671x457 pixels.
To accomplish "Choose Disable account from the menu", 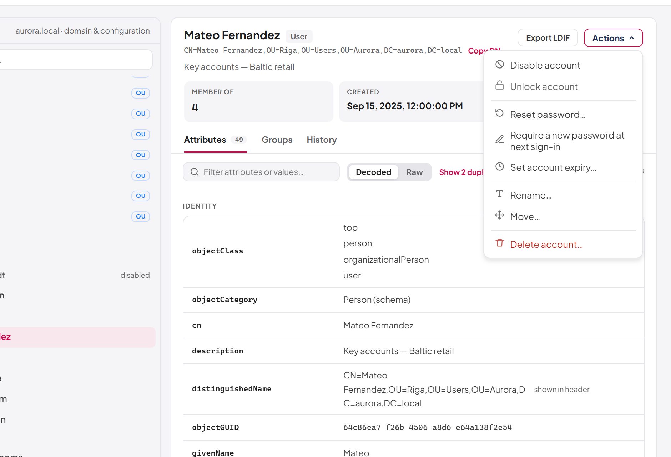I will [x=563, y=65].
